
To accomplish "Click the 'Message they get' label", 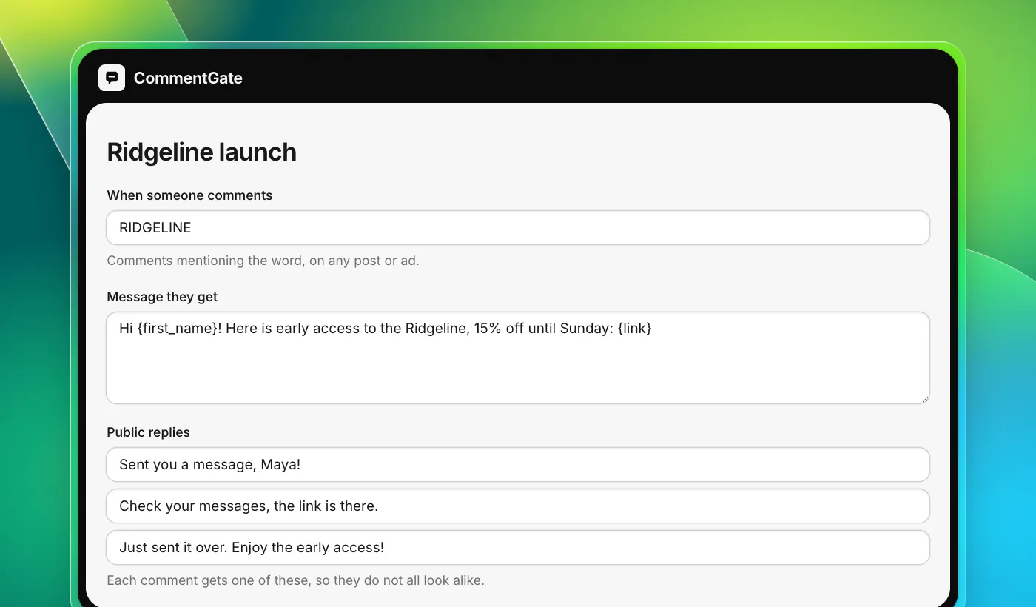I will [x=162, y=297].
